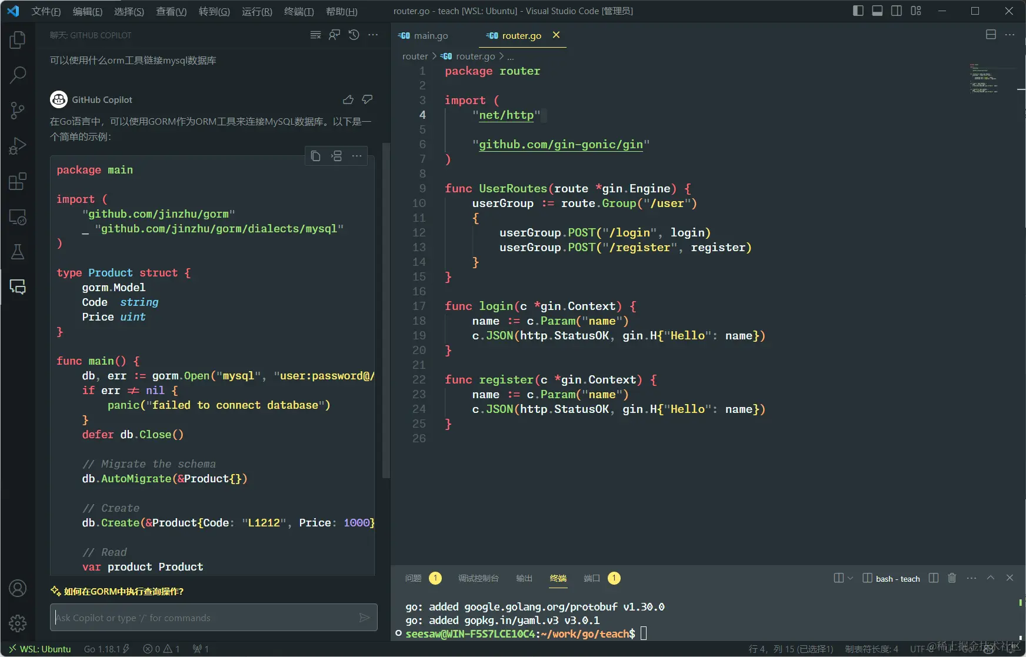Screen dimensions: 1026x657
Task: Clear the Copilot chat session
Action: (x=316, y=35)
